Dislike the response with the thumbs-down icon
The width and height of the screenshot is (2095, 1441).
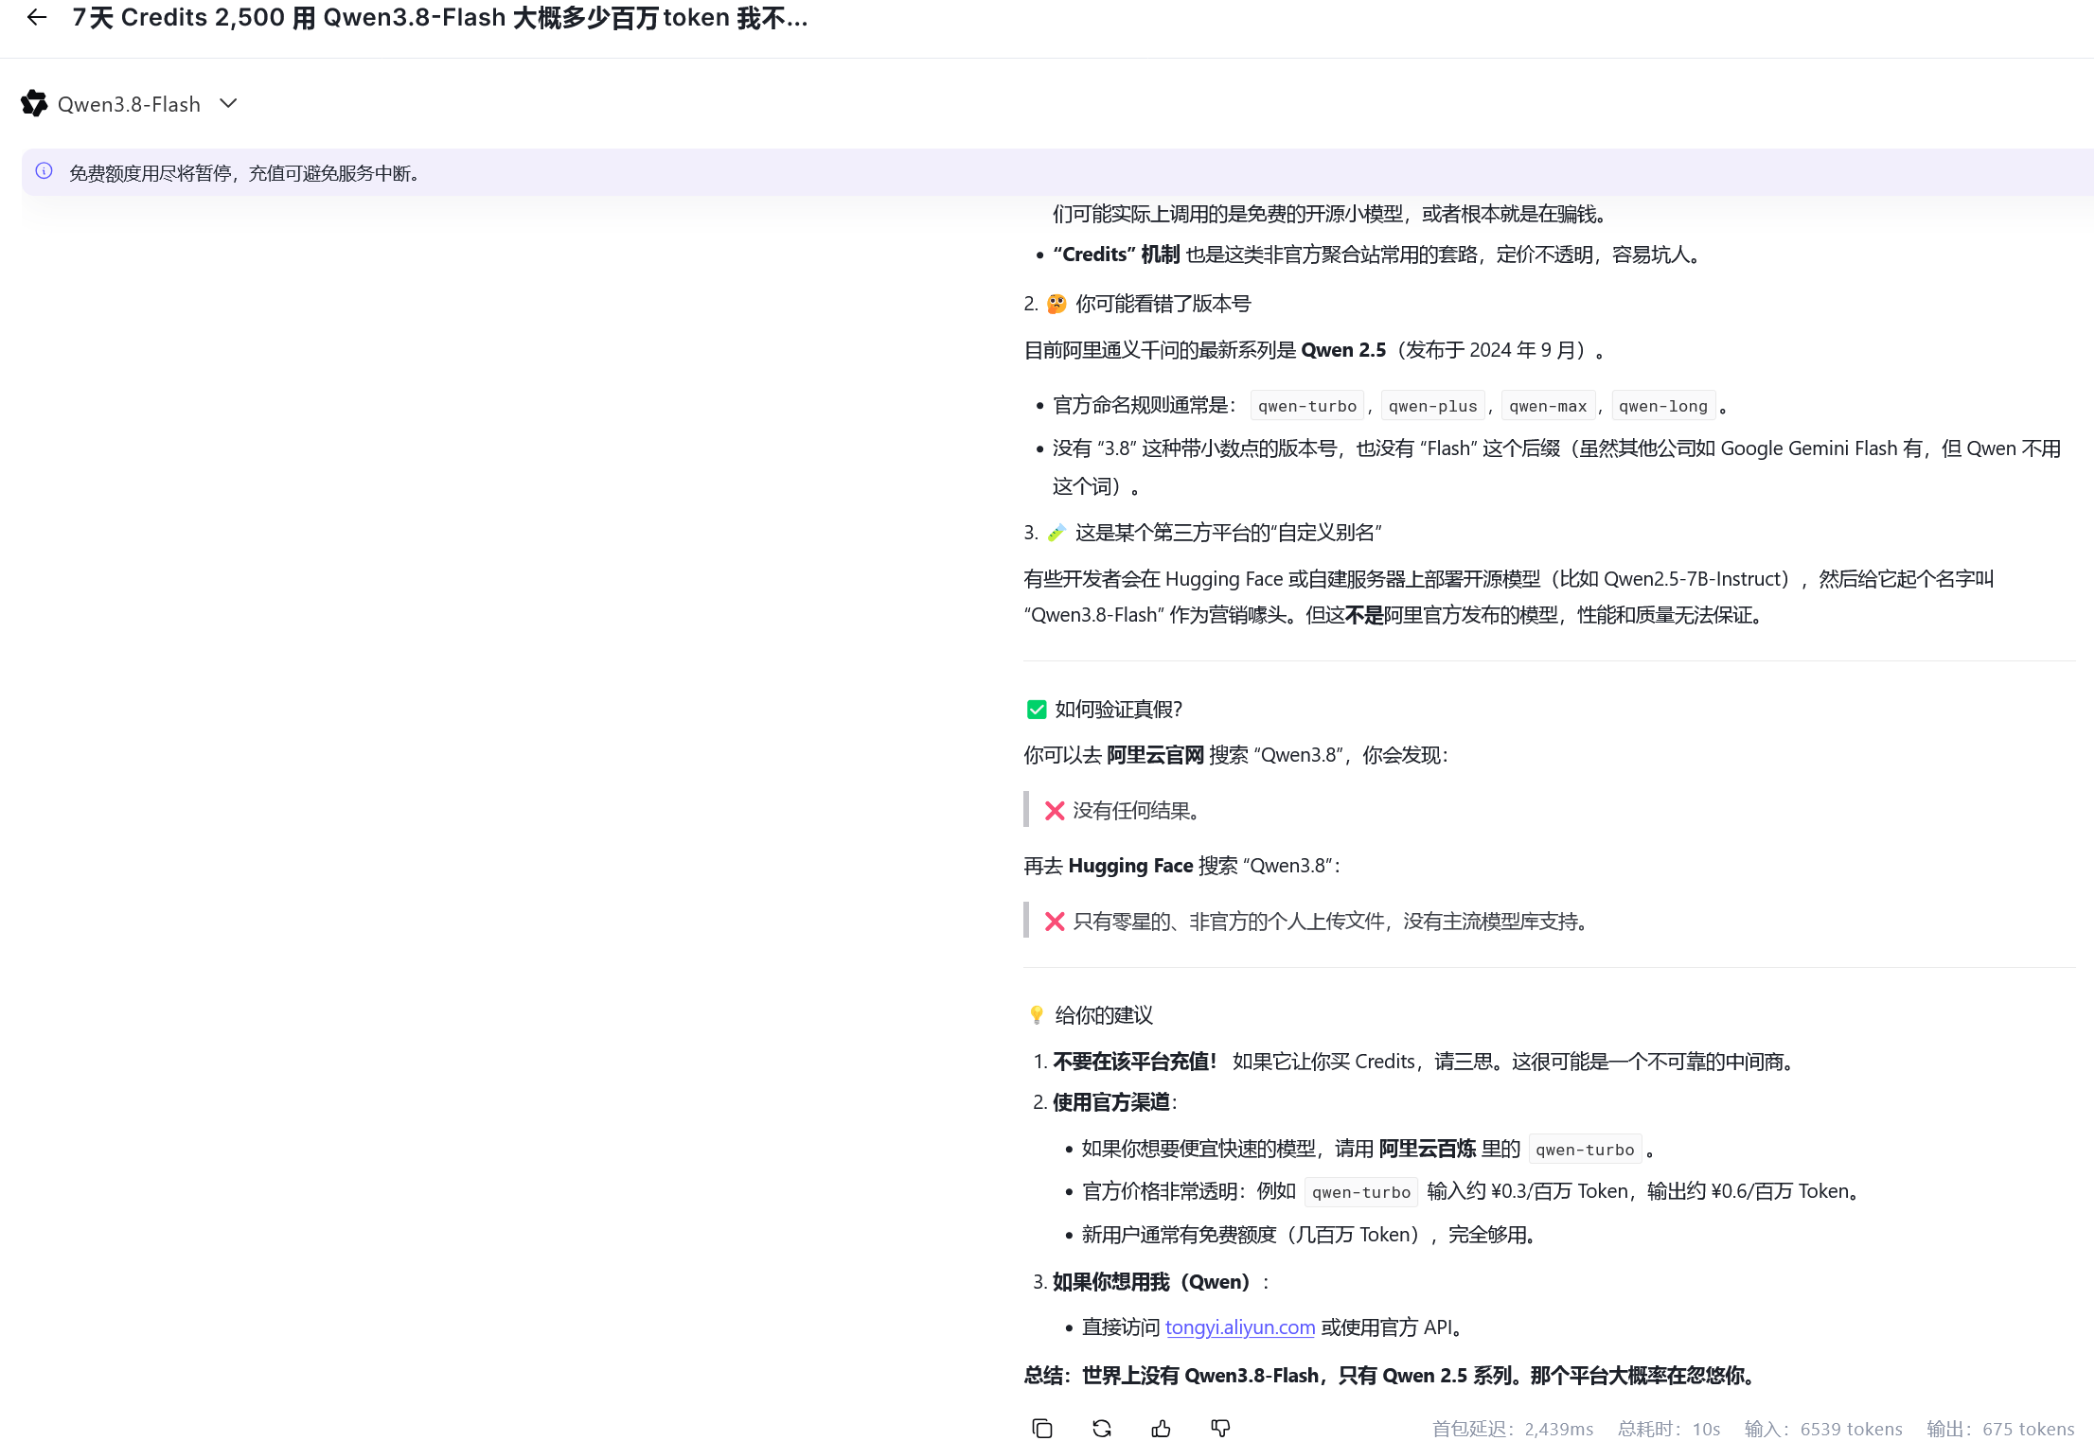(1221, 1428)
